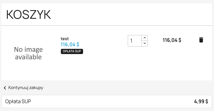
Task: Click the word available in placeholder image
Action: (x=28, y=57)
